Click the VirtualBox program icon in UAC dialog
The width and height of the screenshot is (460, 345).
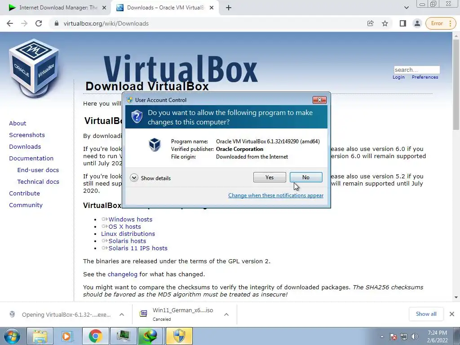155,145
